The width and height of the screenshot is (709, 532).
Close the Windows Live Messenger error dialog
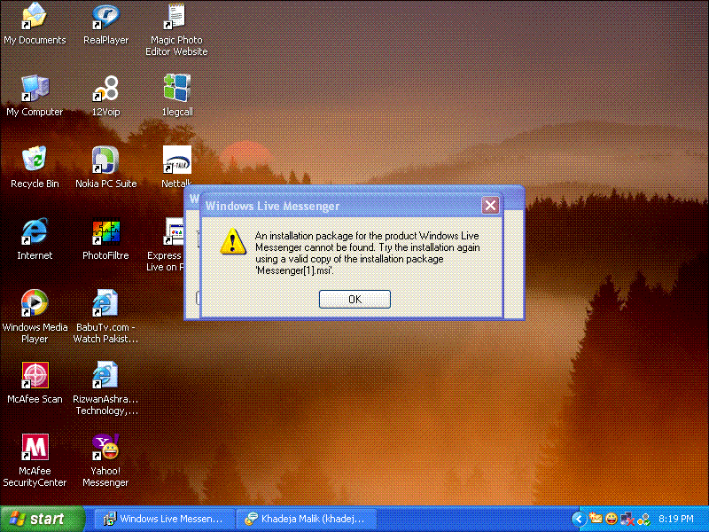[x=490, y=206]
